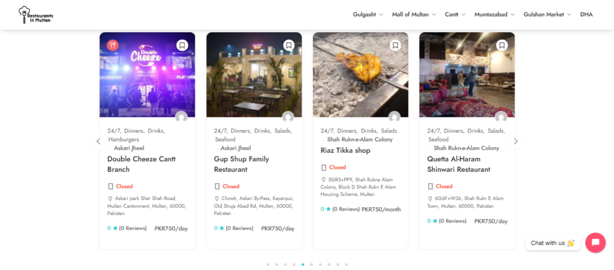Viewport: 614px width, 270px height.
Task: Expand the Mall of Multan dropdown
Action: click(x=414, y=14)
